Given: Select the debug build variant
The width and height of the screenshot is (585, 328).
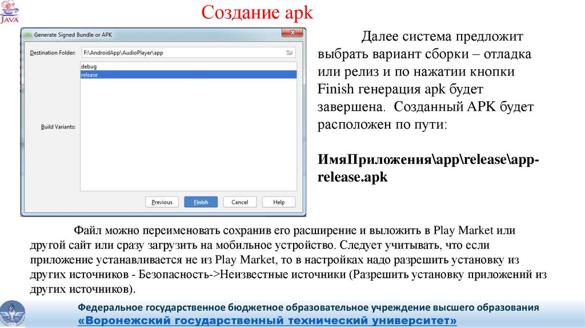Looking at the screenshot, I should tap(89, 67).
